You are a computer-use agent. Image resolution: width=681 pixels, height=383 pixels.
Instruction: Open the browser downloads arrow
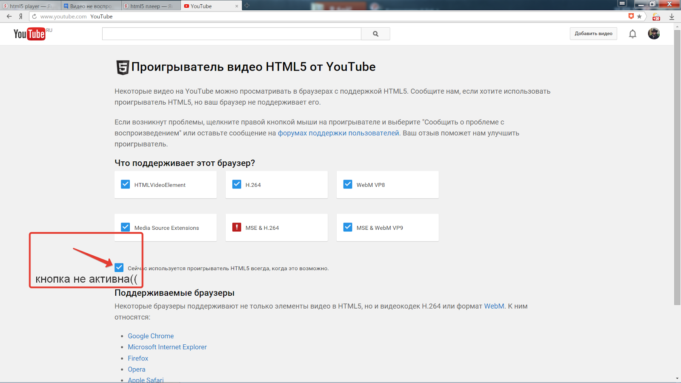pos(672,17)
